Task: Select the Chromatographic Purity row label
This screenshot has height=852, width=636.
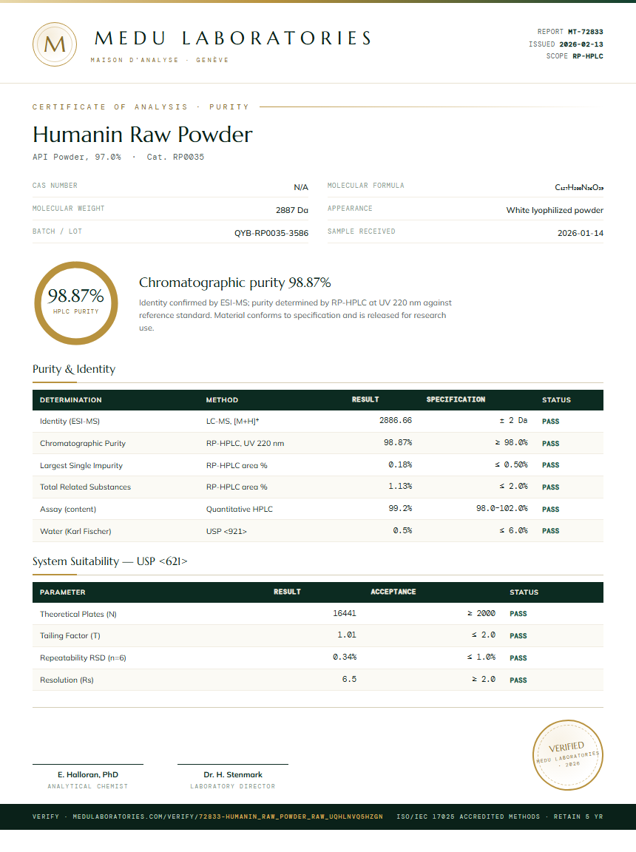Action: [83, 444]
